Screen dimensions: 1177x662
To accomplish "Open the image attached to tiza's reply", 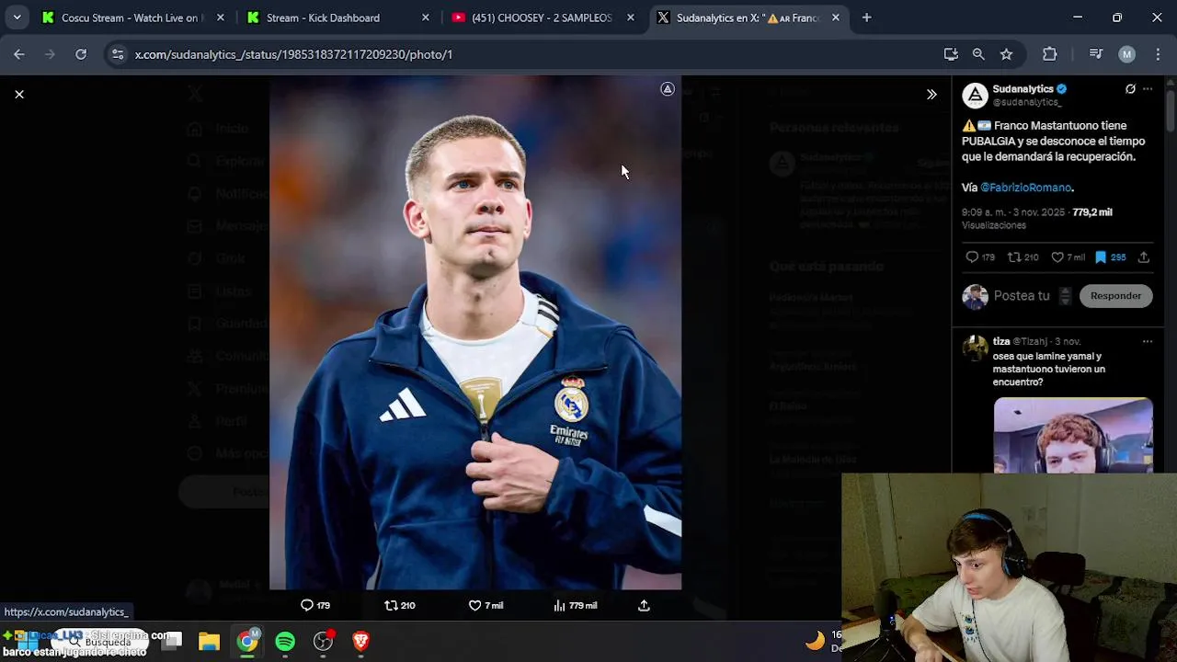I will tap(1072, 435).
